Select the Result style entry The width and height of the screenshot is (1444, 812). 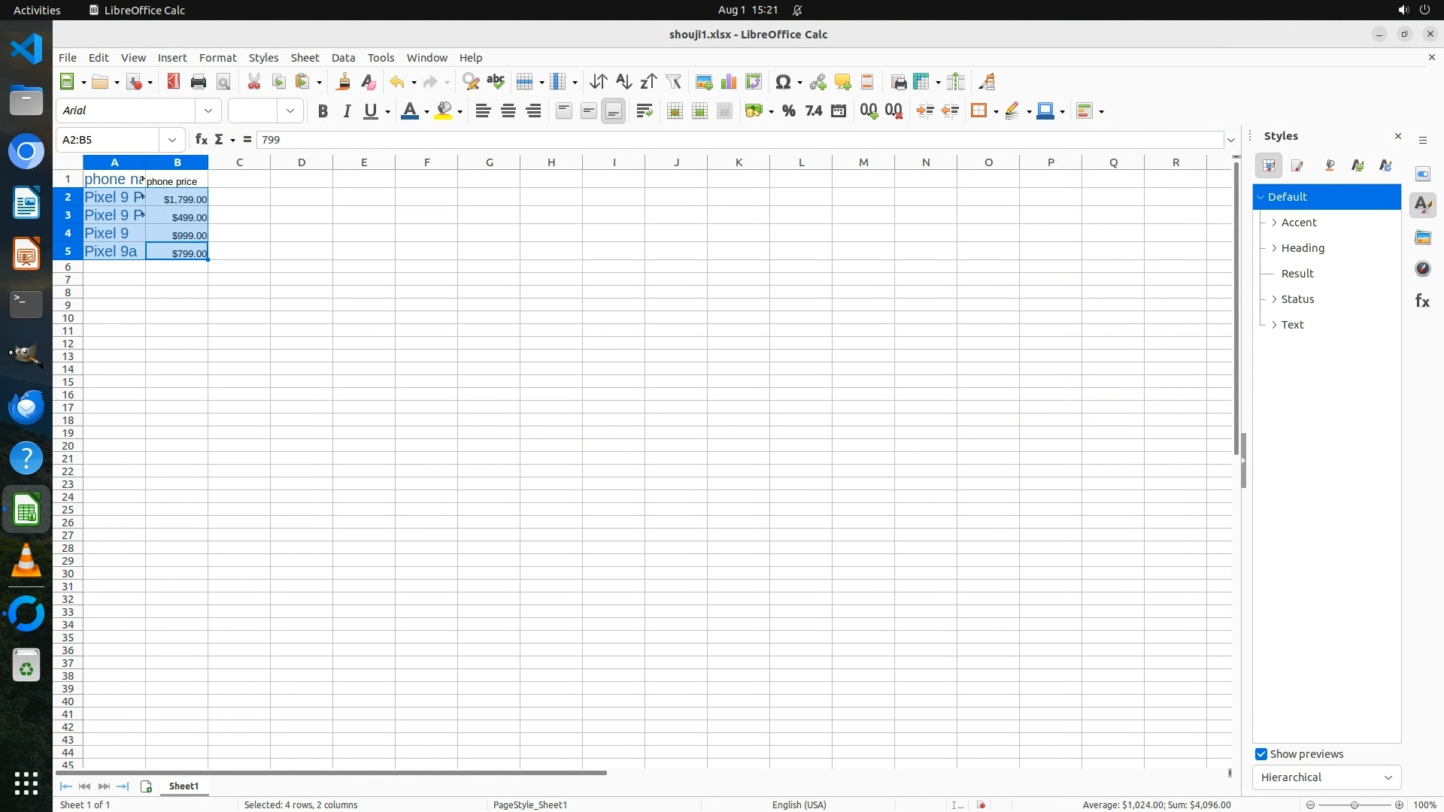[x=1297, y=274]
